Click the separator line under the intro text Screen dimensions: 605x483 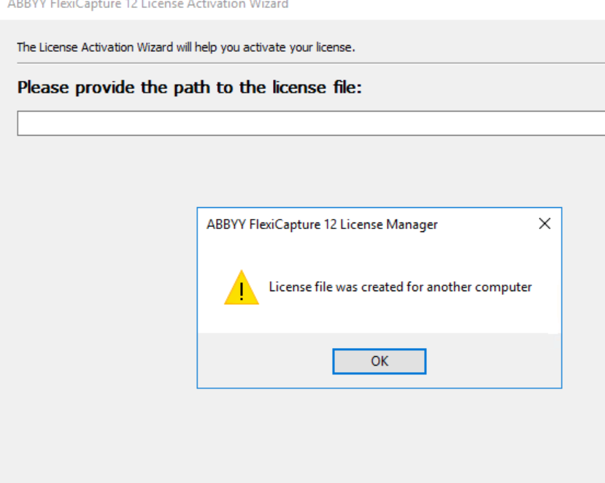coord(311,63)
